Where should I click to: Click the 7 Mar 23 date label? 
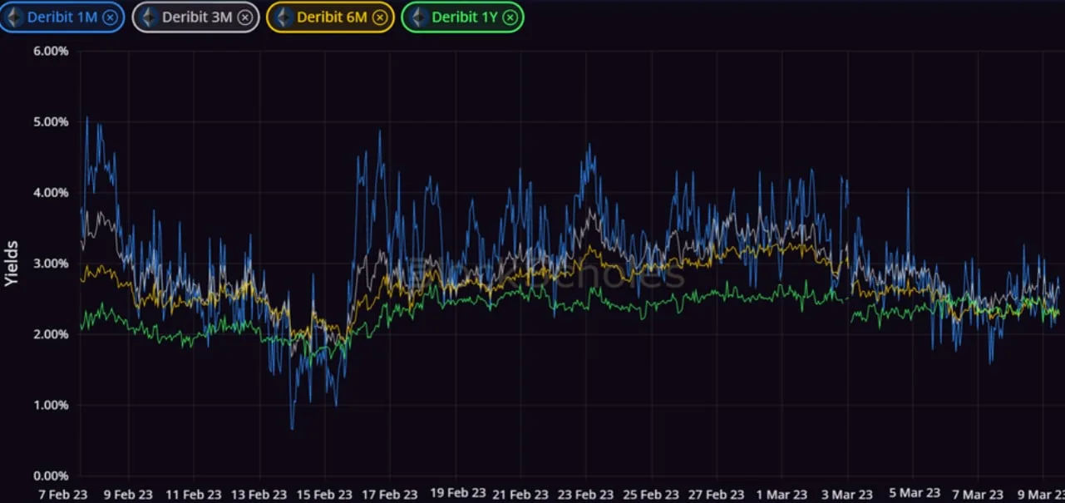coord(979,494)
